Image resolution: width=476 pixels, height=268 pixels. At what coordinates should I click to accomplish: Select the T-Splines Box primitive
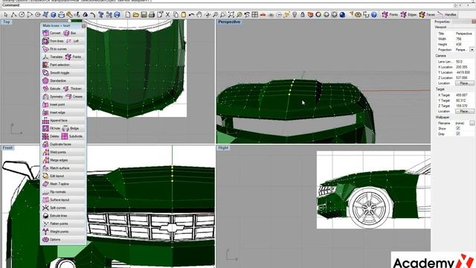point(70,33)
